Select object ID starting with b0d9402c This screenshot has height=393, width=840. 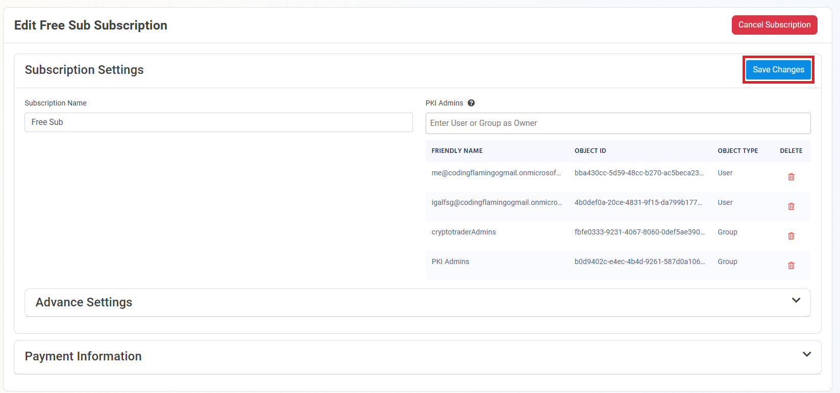point(639,261)
